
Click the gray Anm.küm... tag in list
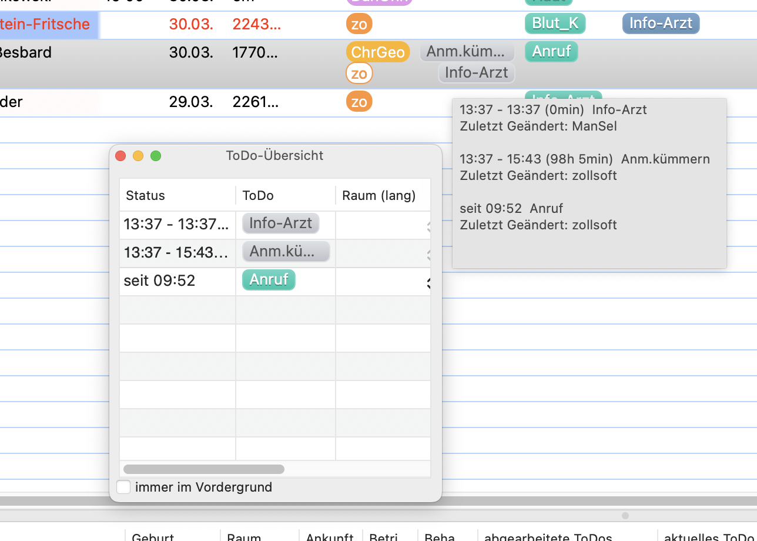(x=467, y=52)
